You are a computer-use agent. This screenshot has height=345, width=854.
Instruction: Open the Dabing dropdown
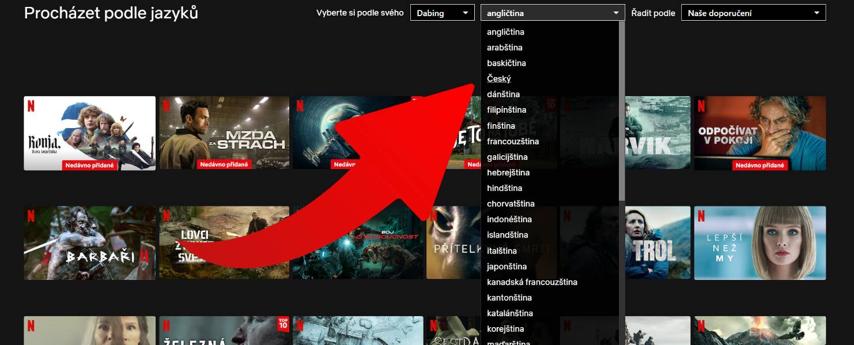pos(442,13)
